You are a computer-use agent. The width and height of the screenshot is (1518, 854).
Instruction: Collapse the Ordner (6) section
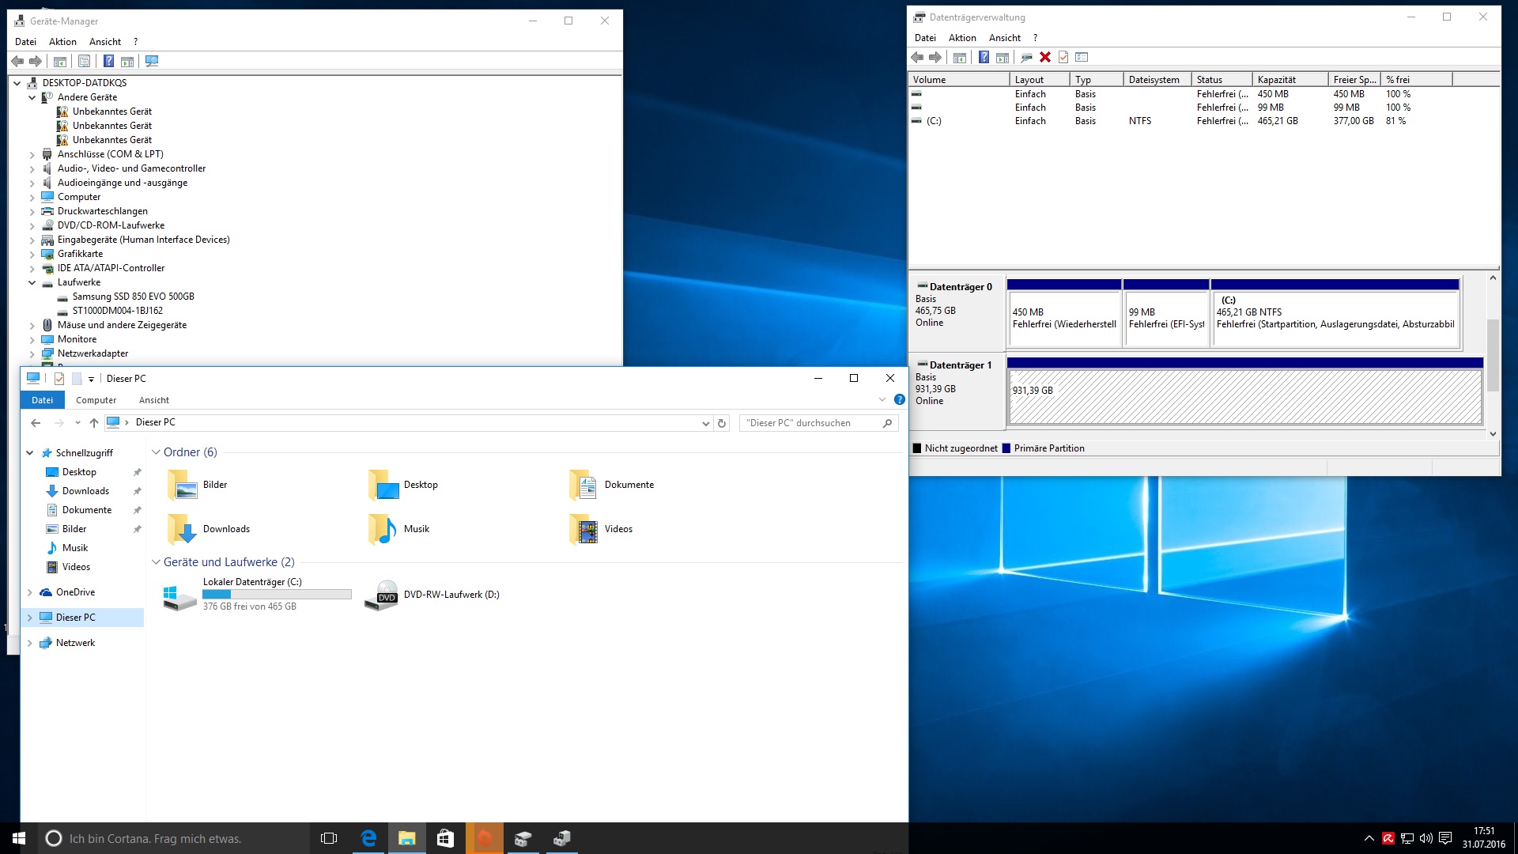point(156,452)
